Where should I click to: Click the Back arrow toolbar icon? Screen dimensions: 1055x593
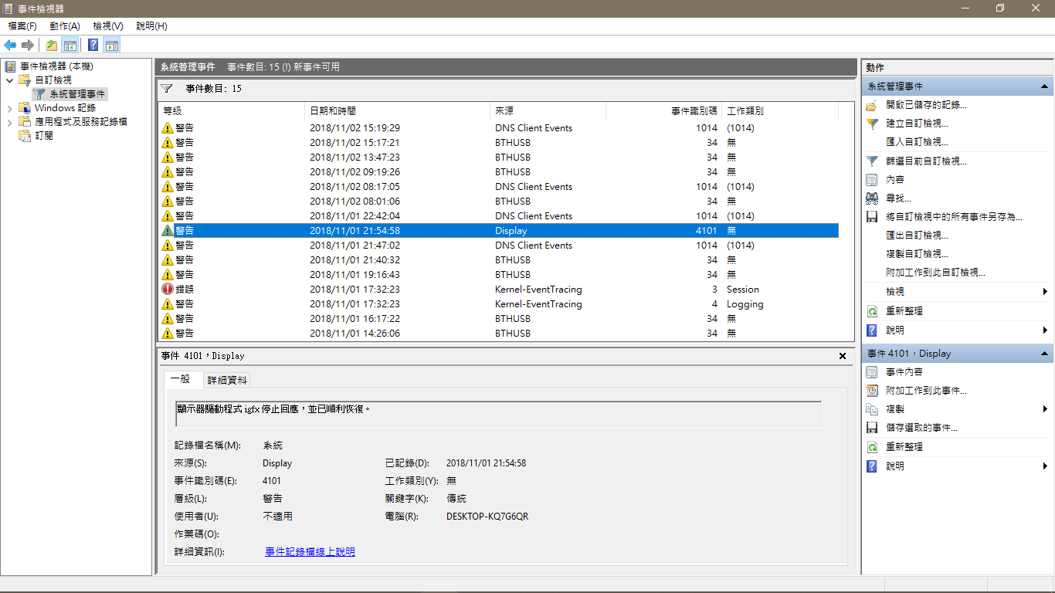(10, 45)
